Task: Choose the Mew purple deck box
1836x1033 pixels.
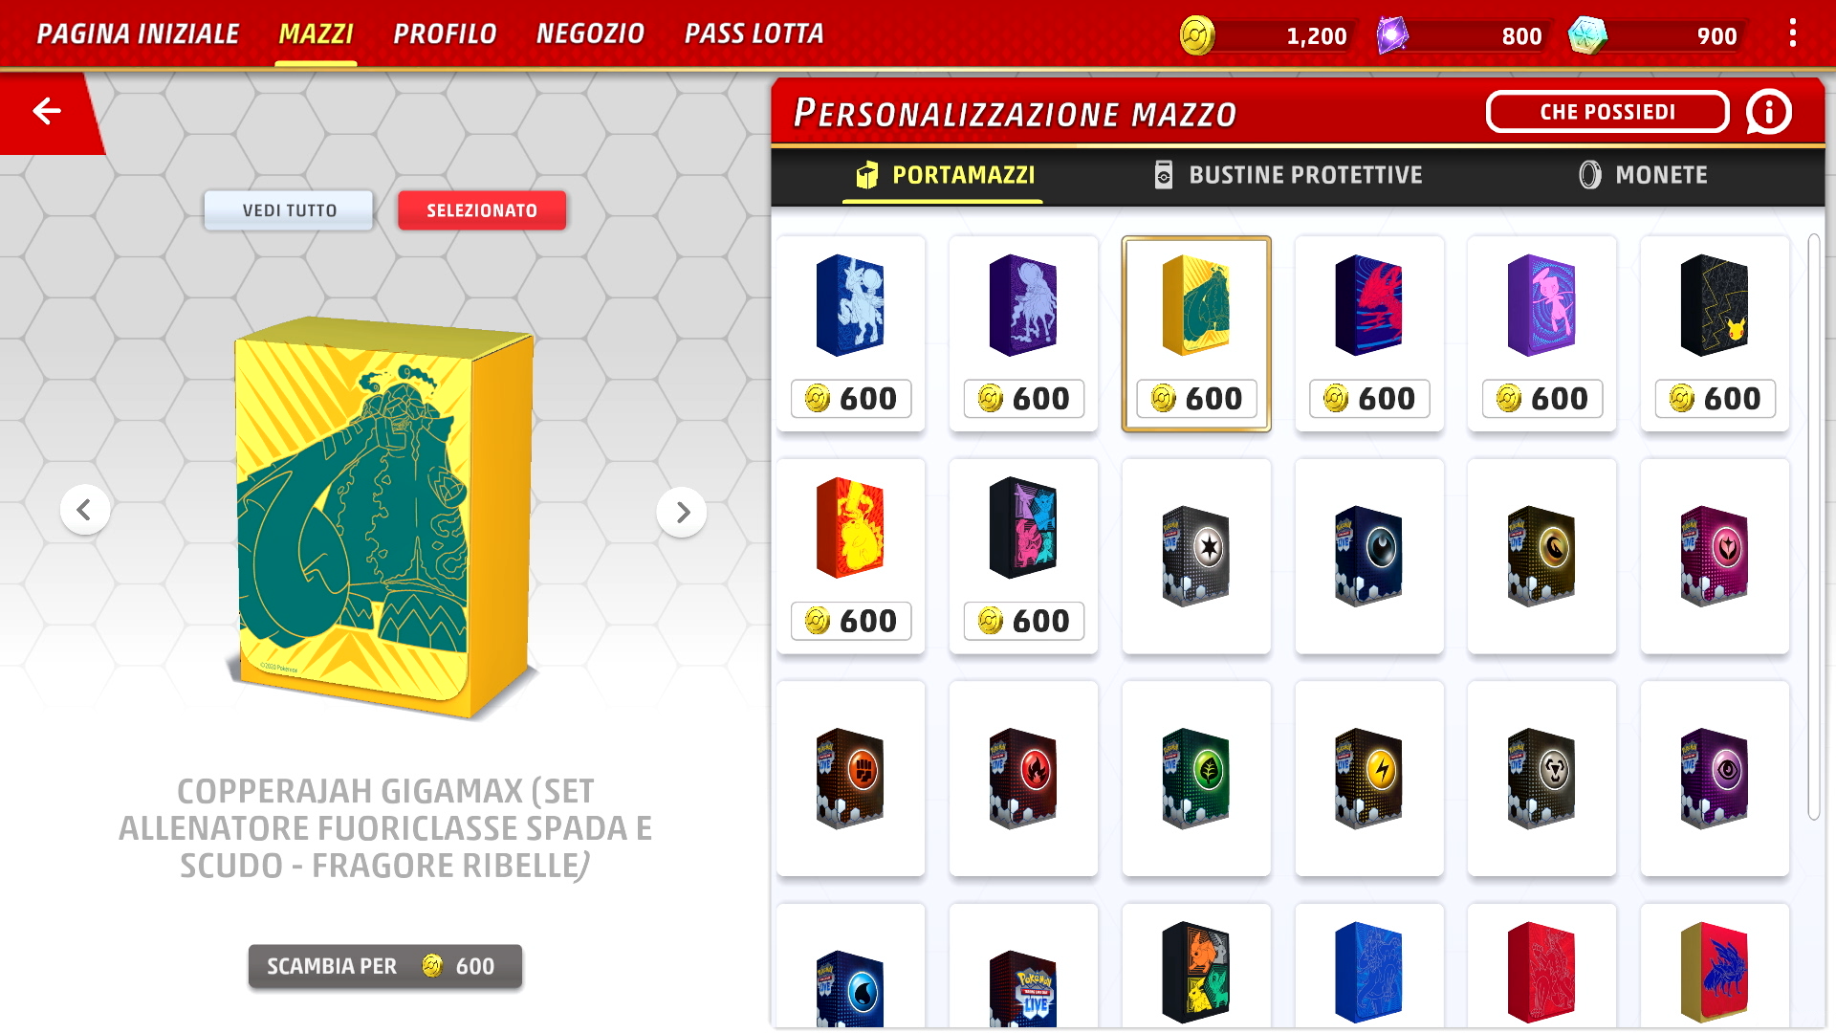Action: [1541, 334]
